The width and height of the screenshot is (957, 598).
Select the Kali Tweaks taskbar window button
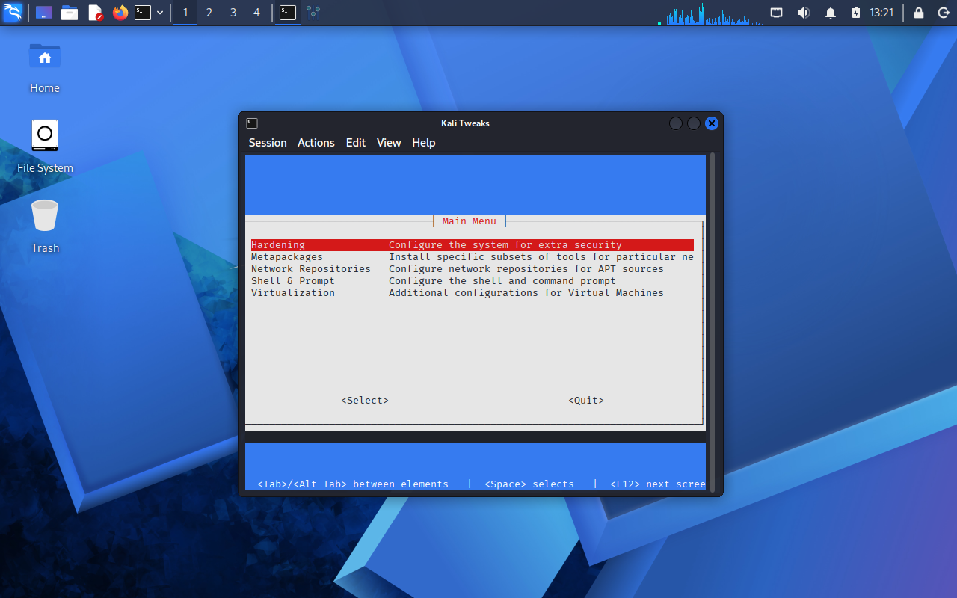point(288,13)
